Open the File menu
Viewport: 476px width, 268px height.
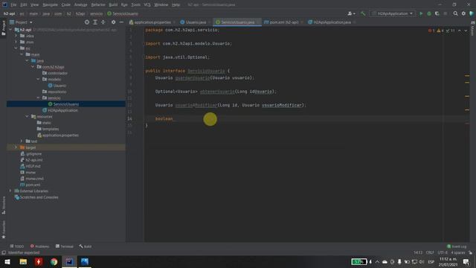[13, 5]
